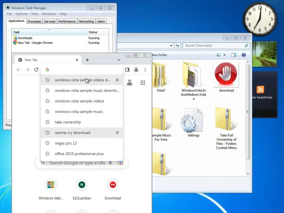Open the Google apps grid icon
The height and width of the screenshot is (213, 284).
(143, 83)
